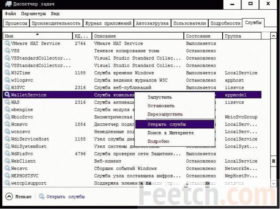Sort by the ИД column header
Screen dimensions: 280x209
click(82, 36)
